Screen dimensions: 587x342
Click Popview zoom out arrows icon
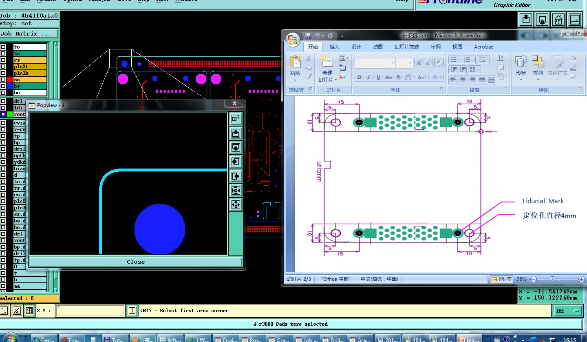[236, 204]
